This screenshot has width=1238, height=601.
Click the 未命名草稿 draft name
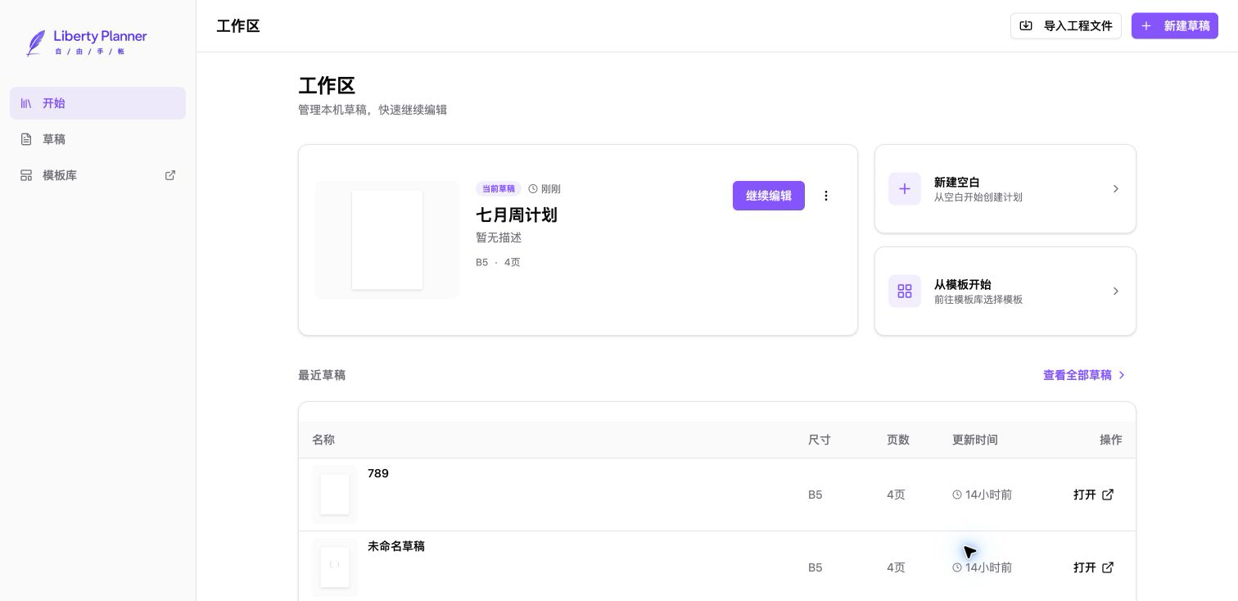[396, 546]
